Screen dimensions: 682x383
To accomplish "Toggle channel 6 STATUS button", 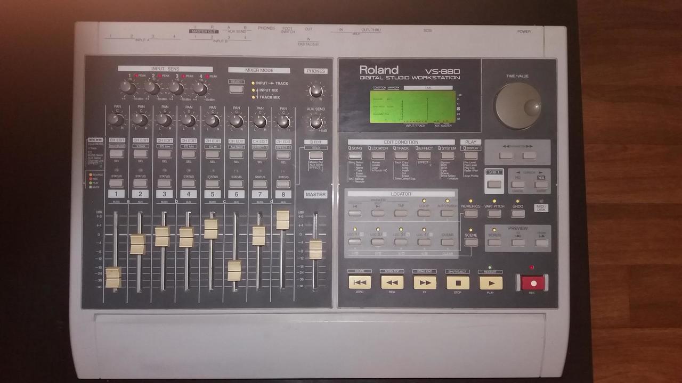I will point(236,183).
